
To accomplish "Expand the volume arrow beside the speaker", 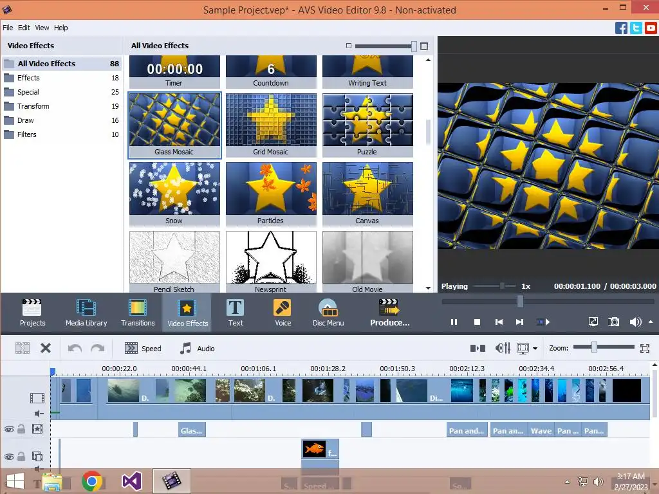I will (x=651, y=322).
